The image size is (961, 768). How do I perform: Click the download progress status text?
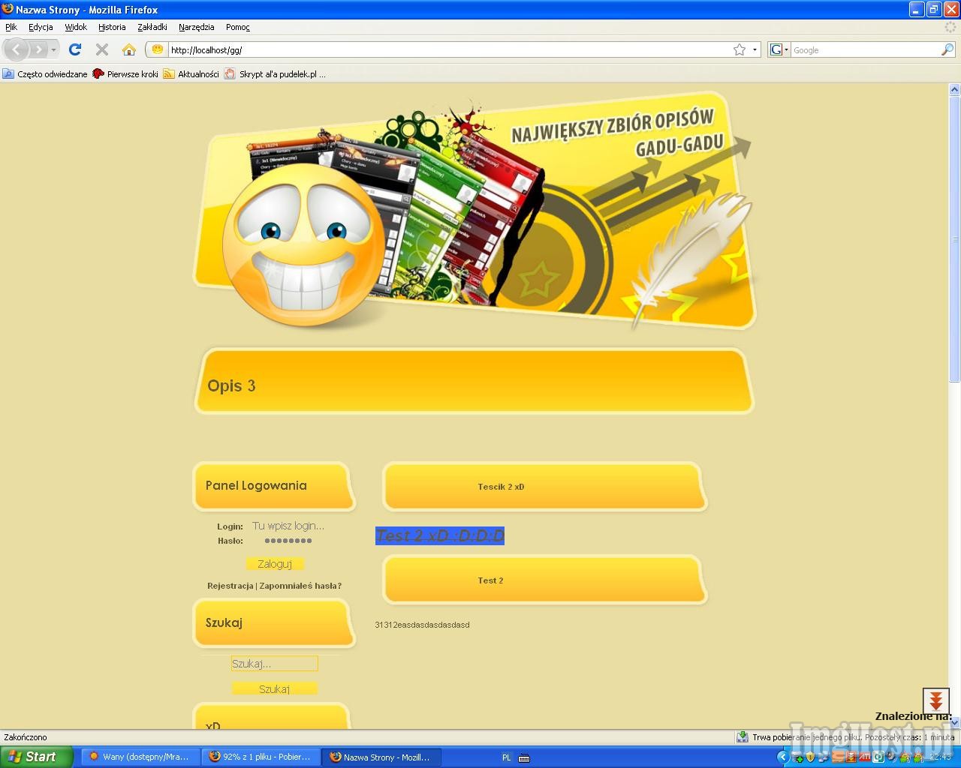coord(853,737)
